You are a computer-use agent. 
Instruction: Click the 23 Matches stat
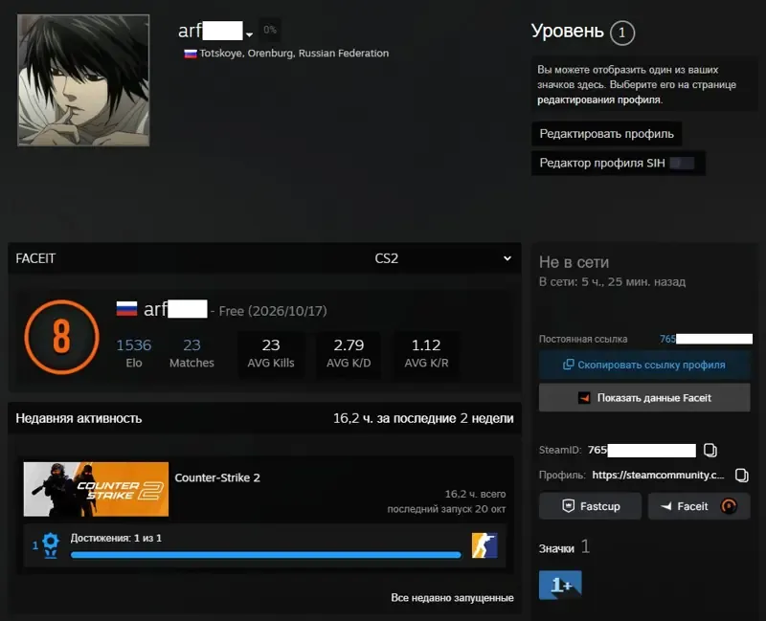pos(192,353)
